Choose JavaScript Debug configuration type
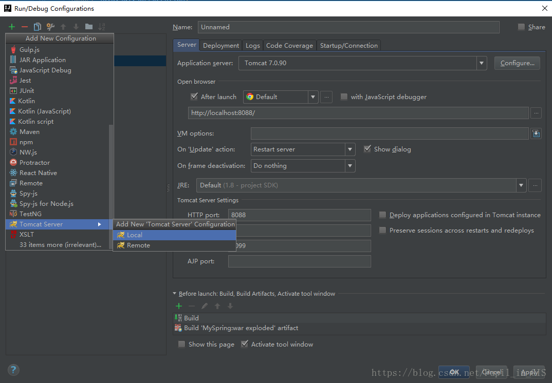Viewport: 552px width, 383px height. 60,70
